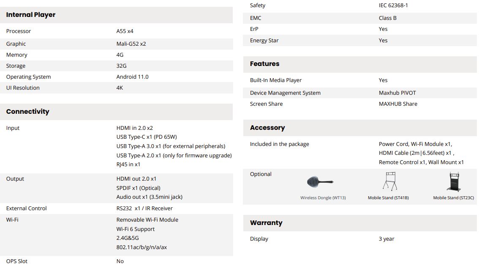Click the Android 11.0 operating system value
The height and width of the screenshot is (269, 479).
tap(132, 77)
